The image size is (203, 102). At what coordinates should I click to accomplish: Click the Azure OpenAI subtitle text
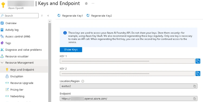pyautogui.click(x=16, y=8)
